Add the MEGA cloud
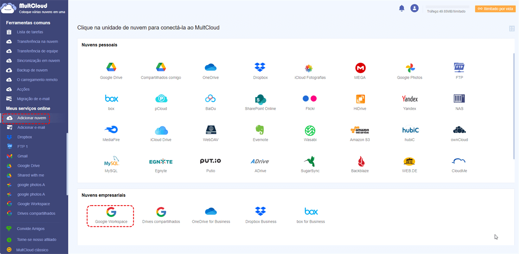Screen dimensions: 519x254 click(360, 68)
